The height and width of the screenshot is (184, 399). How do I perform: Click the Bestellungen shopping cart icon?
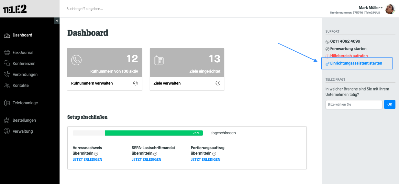click(x=7, y=120)
